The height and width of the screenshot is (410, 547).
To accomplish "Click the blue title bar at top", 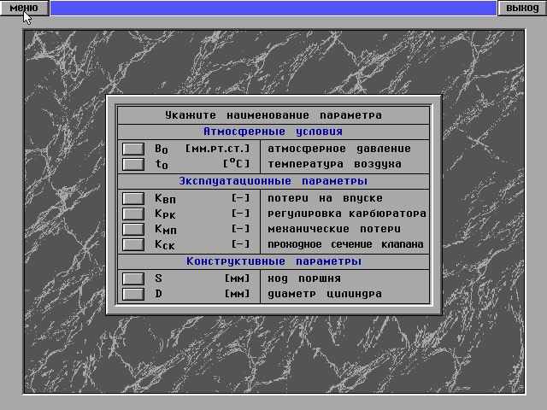I will [x=273, y=8].
